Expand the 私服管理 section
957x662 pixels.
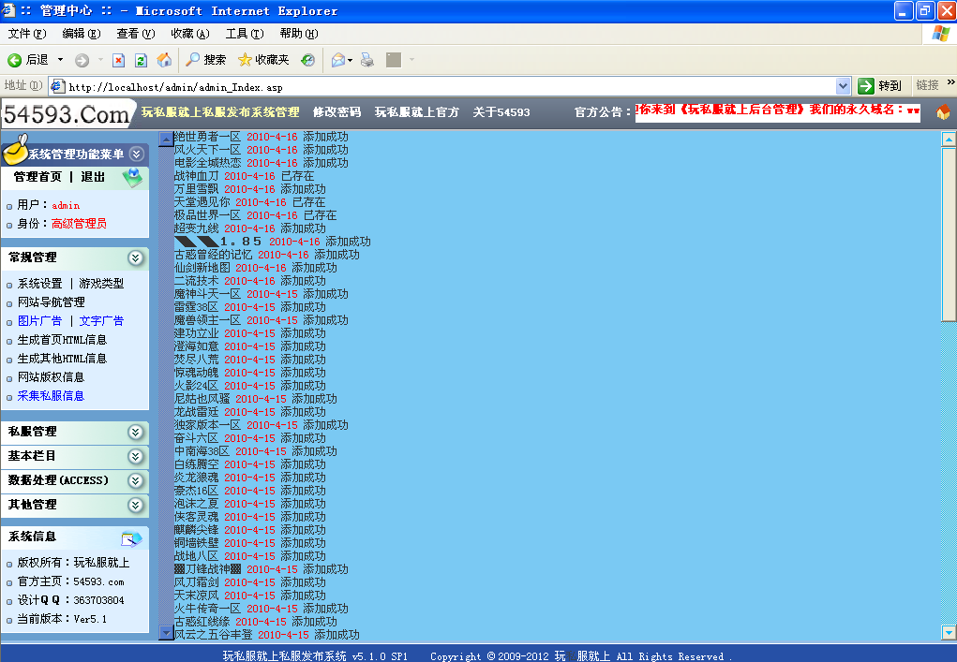tap(136, 432)
